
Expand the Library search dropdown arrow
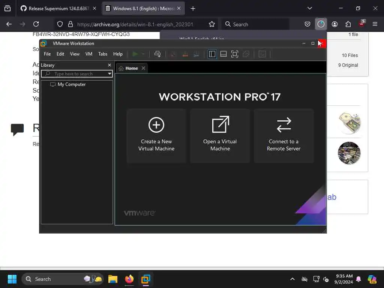pos(109,74)
